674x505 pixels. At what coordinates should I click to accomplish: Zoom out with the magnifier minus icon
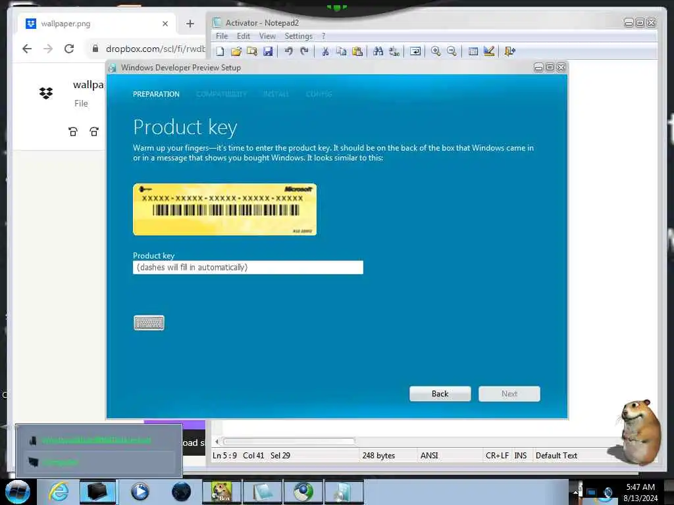452,51
